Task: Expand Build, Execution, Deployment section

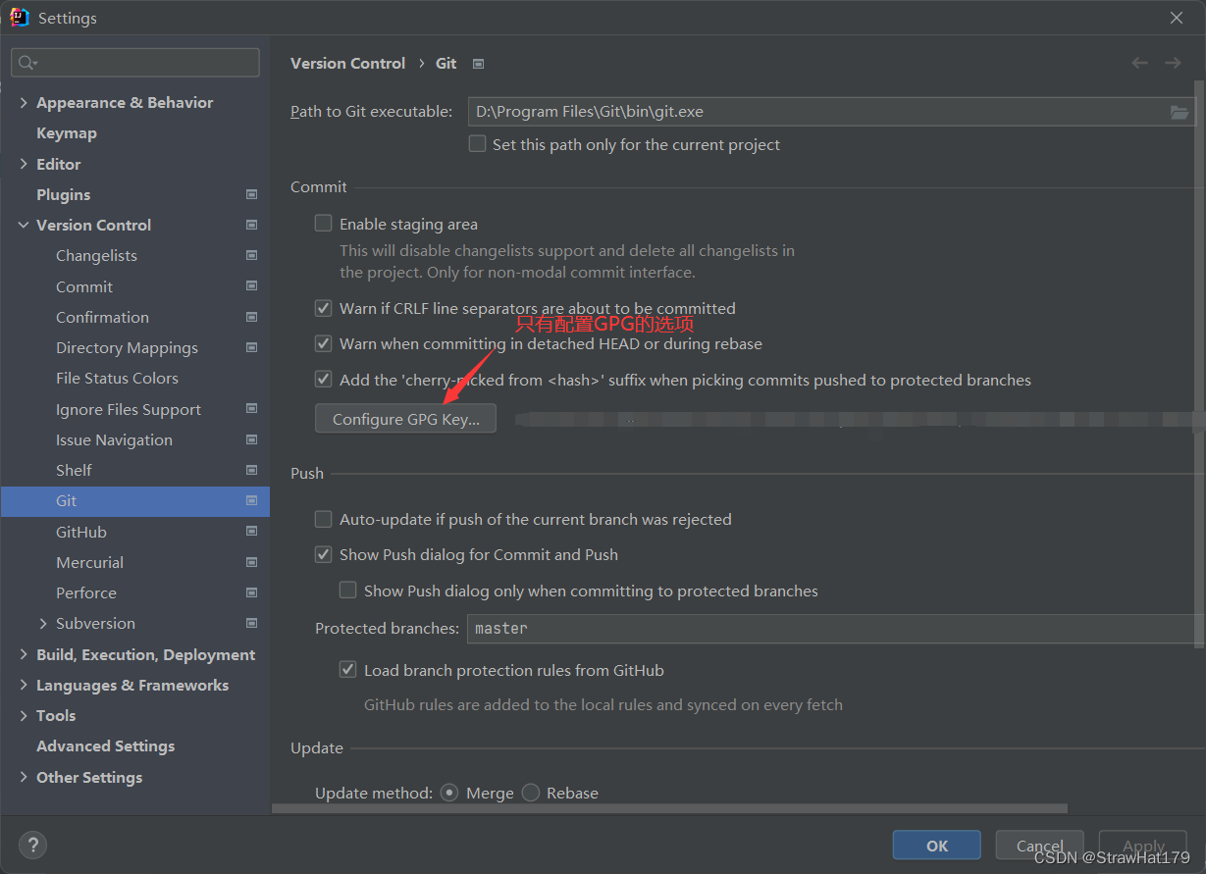Action: tap(24, 654)
